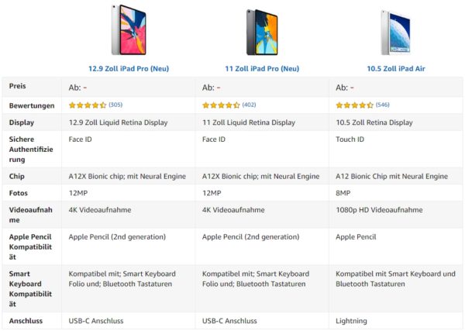The image size is (465, 331).
Task: Click the "Lightning" connector cell
Action: click(353, 320)
